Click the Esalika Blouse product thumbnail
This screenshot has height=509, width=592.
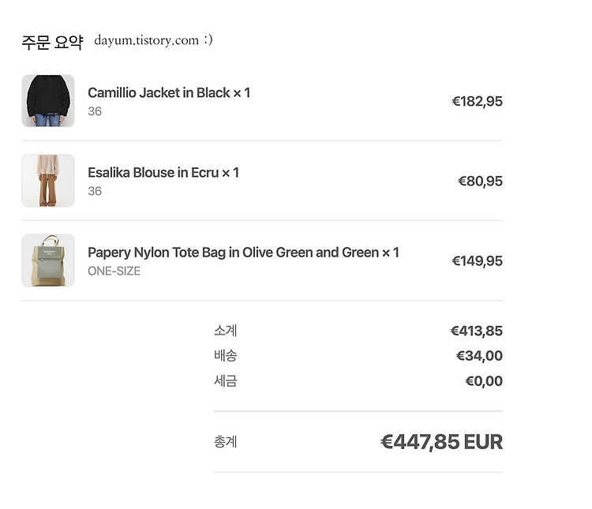[x=48, y=181]
